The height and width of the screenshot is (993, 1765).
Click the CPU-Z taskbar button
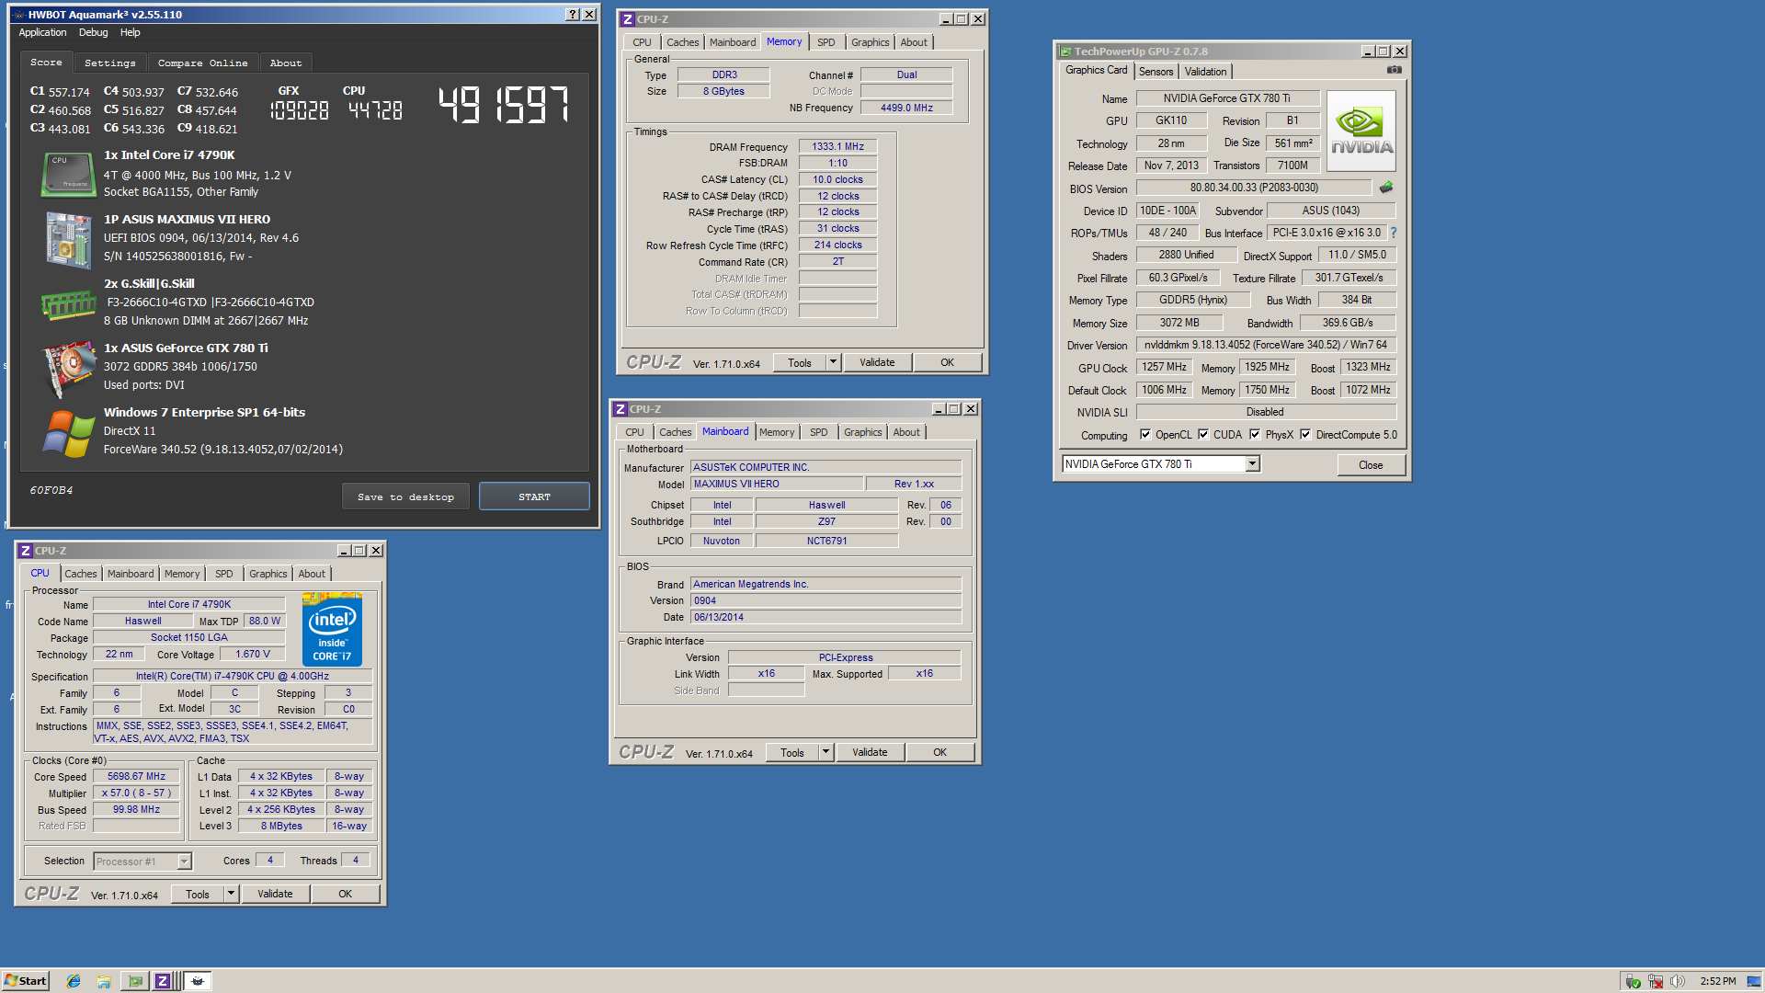tap(163, 981)
